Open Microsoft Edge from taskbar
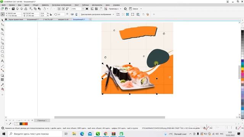Screen dimensions: 244x137 coord(82,134)
